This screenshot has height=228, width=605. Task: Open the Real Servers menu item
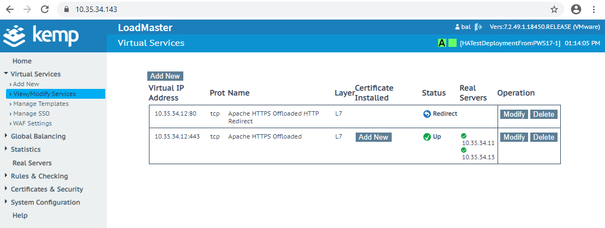pos(32,163)
